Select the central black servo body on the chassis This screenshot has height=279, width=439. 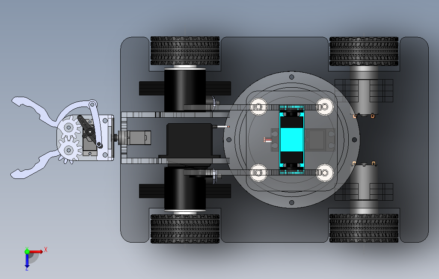coord(190,142)
